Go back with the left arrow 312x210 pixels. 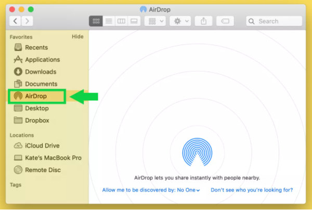coord(15,21)
